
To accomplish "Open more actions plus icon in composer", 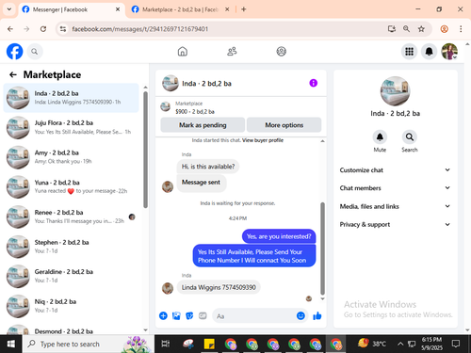I will click(x=163, y=315).
